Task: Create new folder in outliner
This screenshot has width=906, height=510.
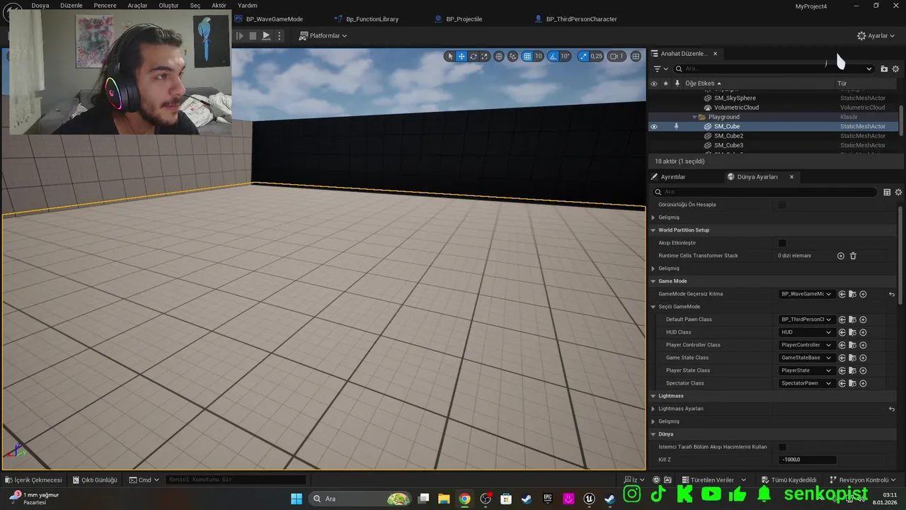Action: click(x=884, y=69)
